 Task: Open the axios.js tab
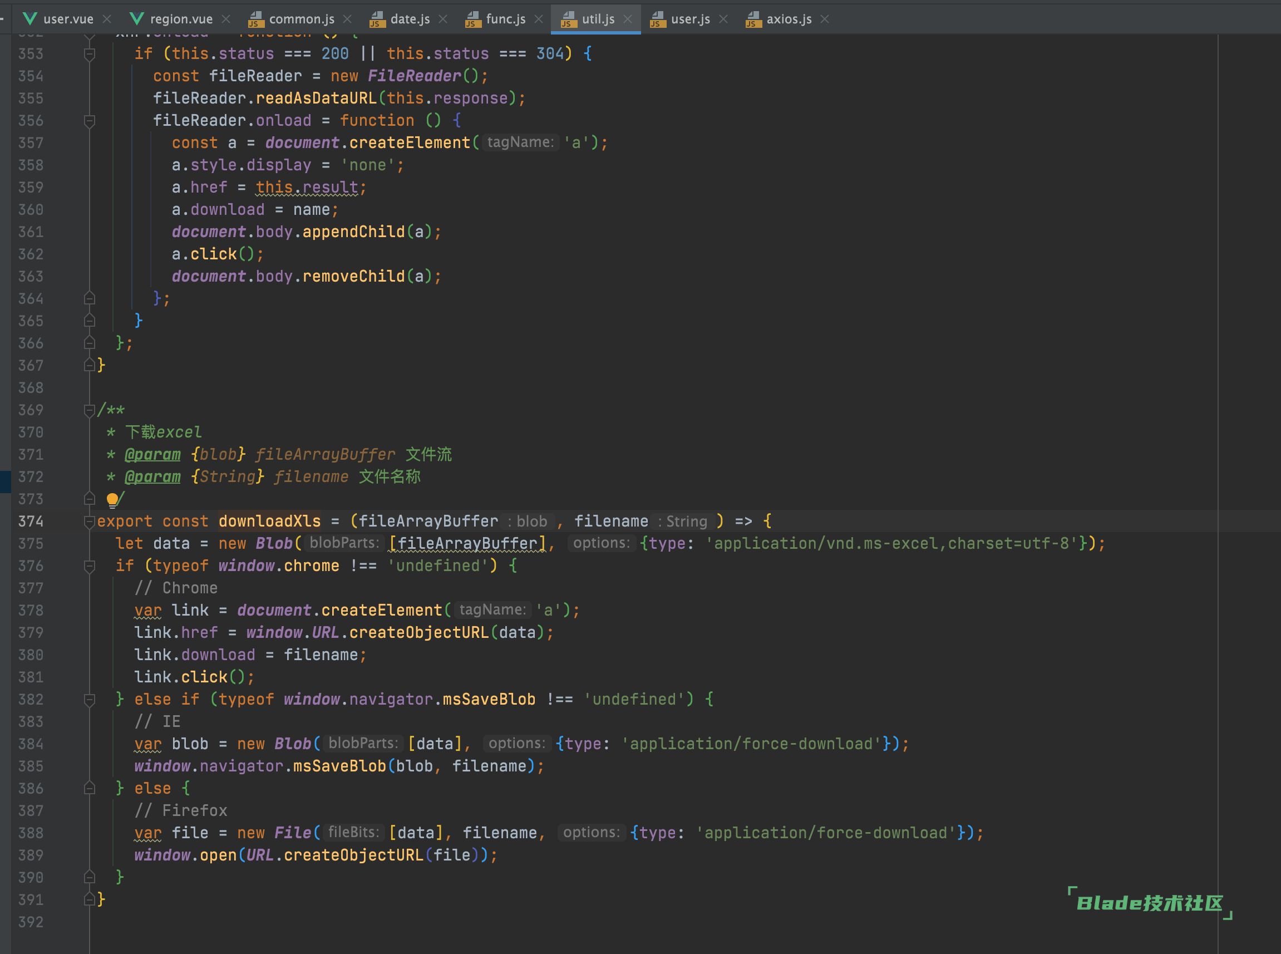tap(789, 19)
